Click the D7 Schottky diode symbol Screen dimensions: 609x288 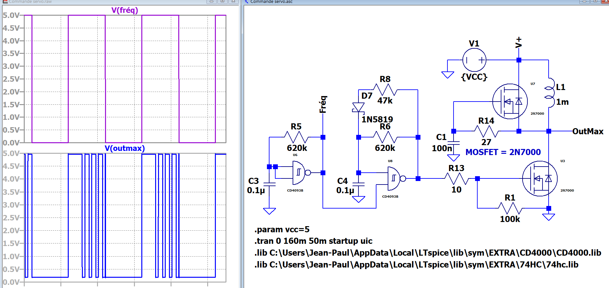(x=358, y=107)
